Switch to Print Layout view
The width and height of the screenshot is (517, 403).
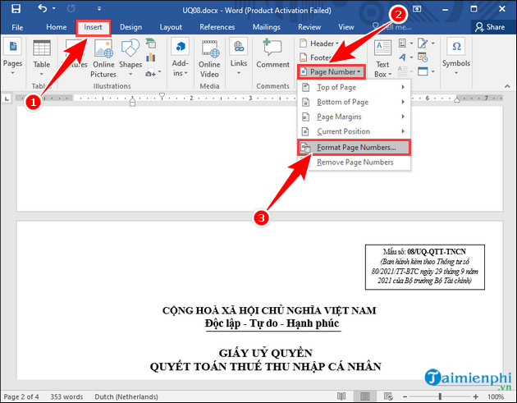[x=364, y=396]
